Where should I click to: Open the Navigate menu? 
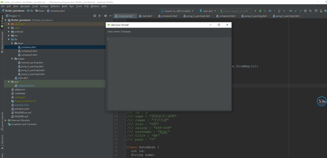point(25,6)
